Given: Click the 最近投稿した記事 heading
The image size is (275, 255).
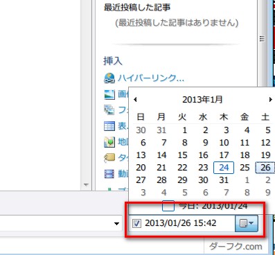Looking at the screenshot, I should (x=137, y=7).
